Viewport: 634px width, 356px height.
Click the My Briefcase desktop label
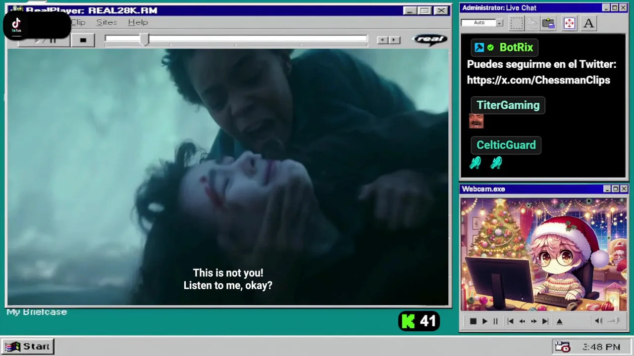(37, 312)
